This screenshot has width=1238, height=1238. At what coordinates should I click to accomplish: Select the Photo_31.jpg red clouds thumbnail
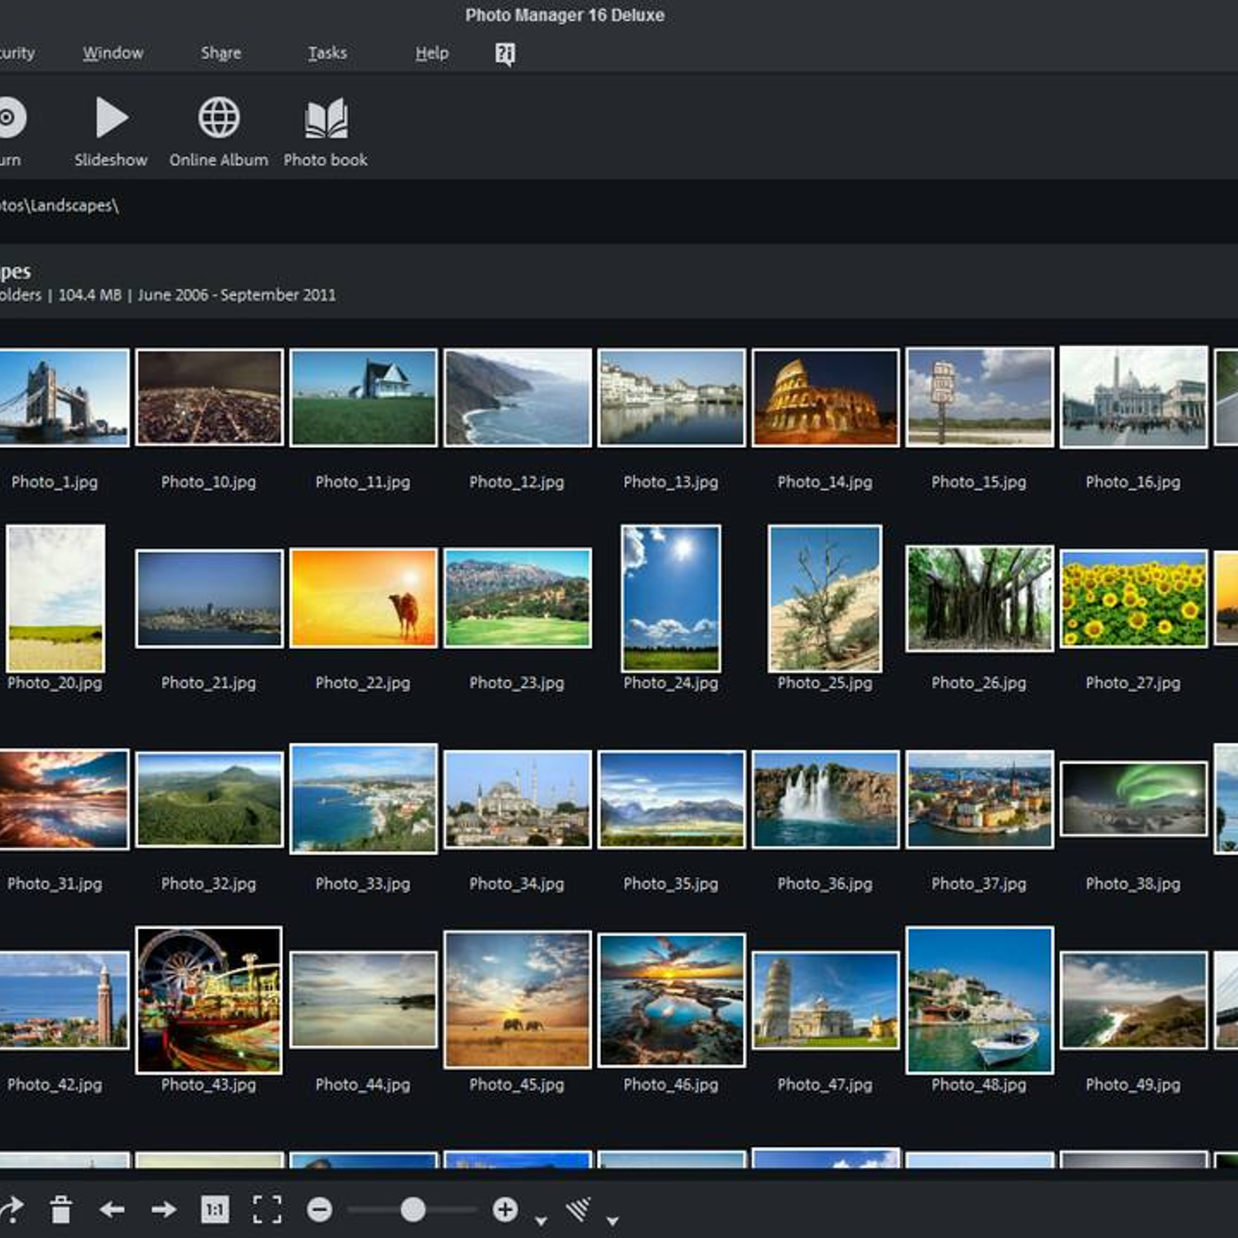[64, 799]
